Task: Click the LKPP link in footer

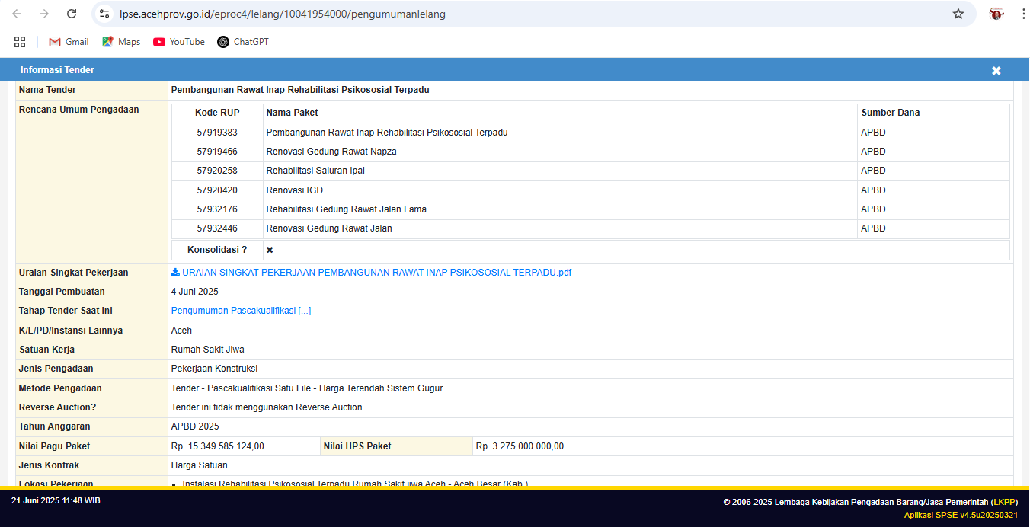Action: point(1004,502)
